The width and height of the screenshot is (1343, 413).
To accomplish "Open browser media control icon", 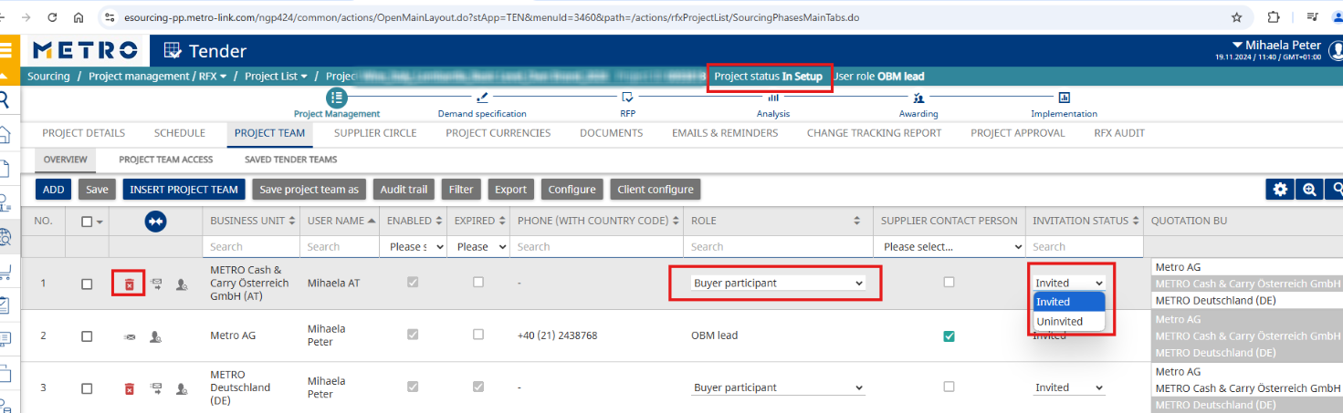I will point(1312,16).
